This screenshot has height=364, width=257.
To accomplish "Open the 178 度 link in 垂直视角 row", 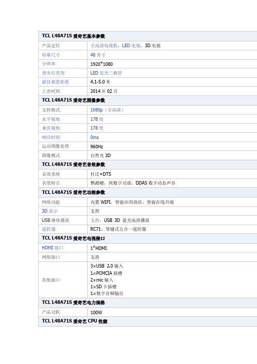I will pos(97,128).
